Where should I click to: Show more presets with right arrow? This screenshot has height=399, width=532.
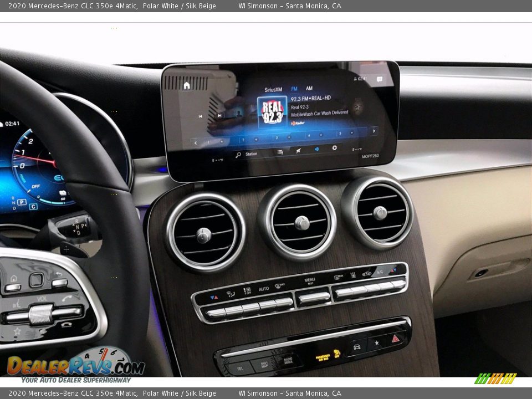[x=374, y=131]
